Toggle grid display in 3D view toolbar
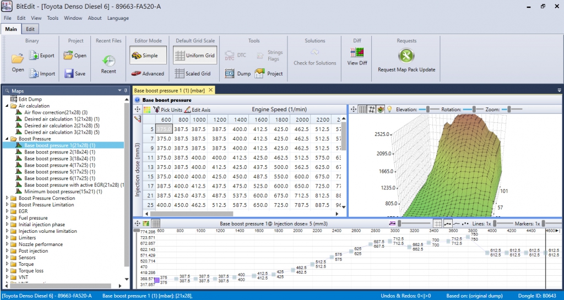Screen dimensions: 564x300 pyautogui.click(x=363, y=109)
